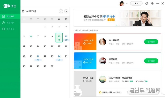Click the 09:30 化学 course tile
The width and height of the screenshot is (165, 98).
click(x=85, y=84)
